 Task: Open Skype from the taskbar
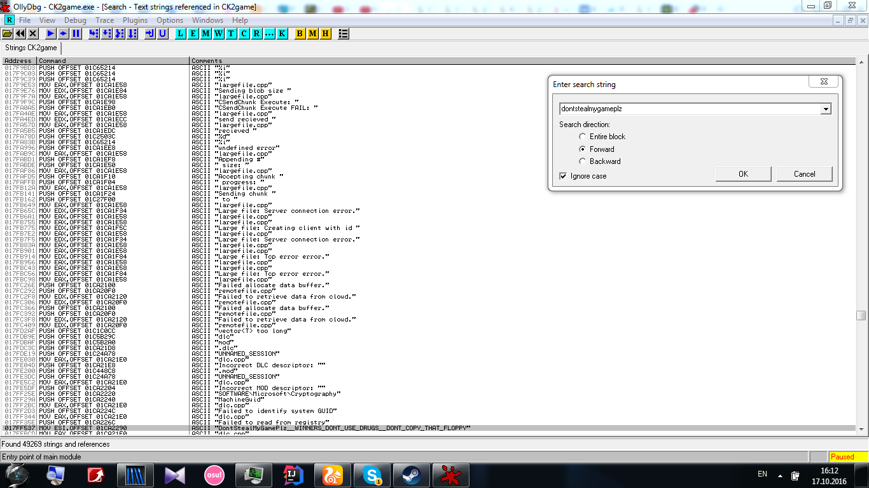point(372,475)
